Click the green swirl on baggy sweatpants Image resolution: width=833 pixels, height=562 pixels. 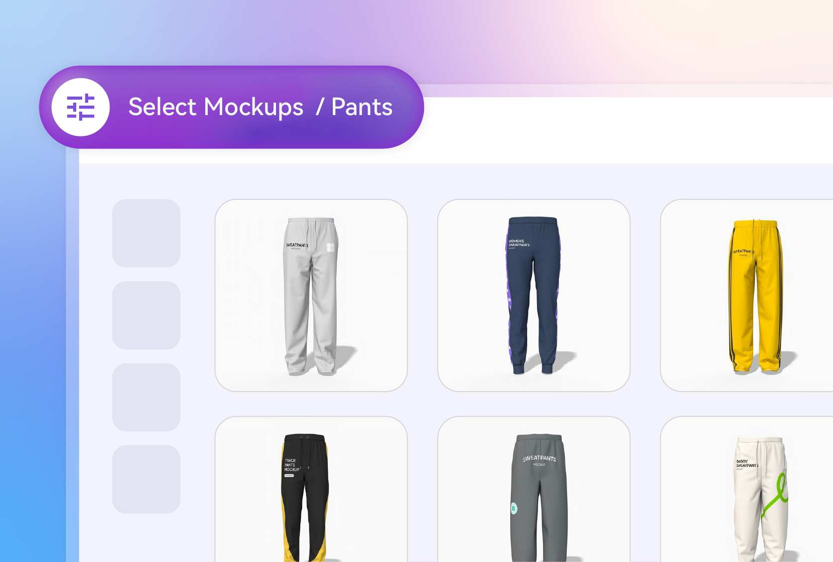pos(775,495)
